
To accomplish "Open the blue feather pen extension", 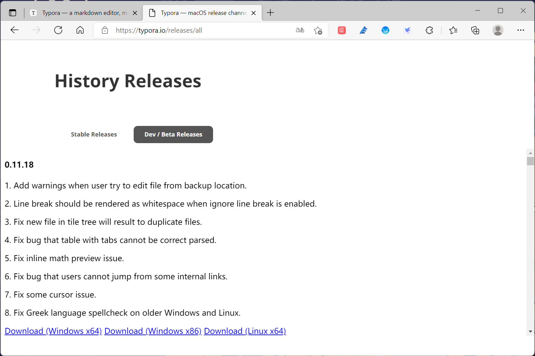I will [364, 30].
